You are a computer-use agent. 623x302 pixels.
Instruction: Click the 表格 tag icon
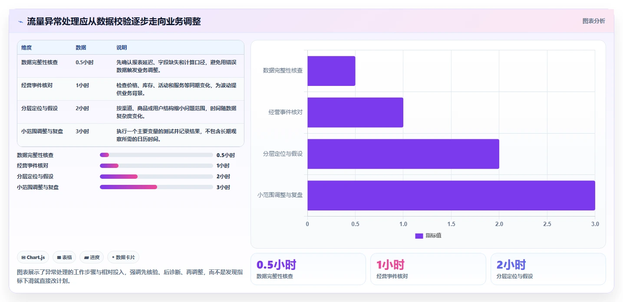[59, 257]
